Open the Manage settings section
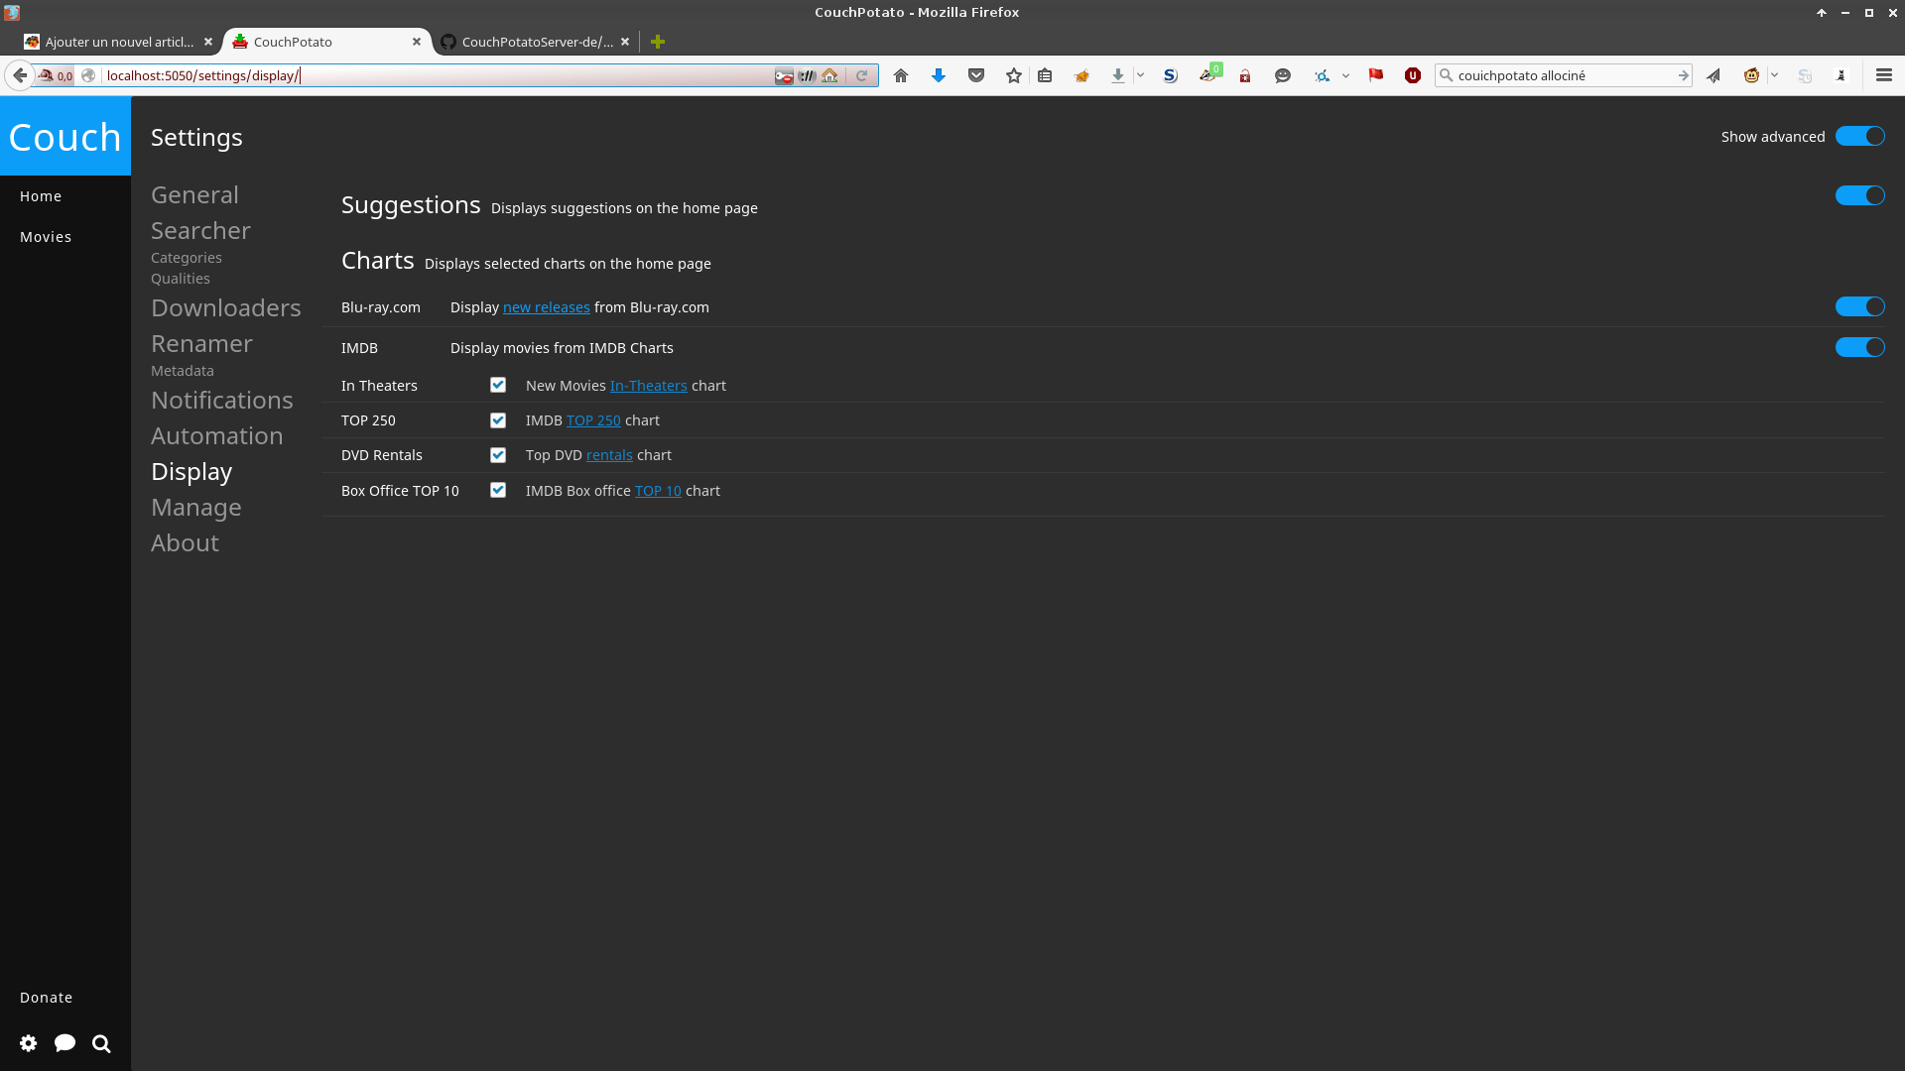The width and height of the screenshot is (1905, 1071). tap(196, 508)
